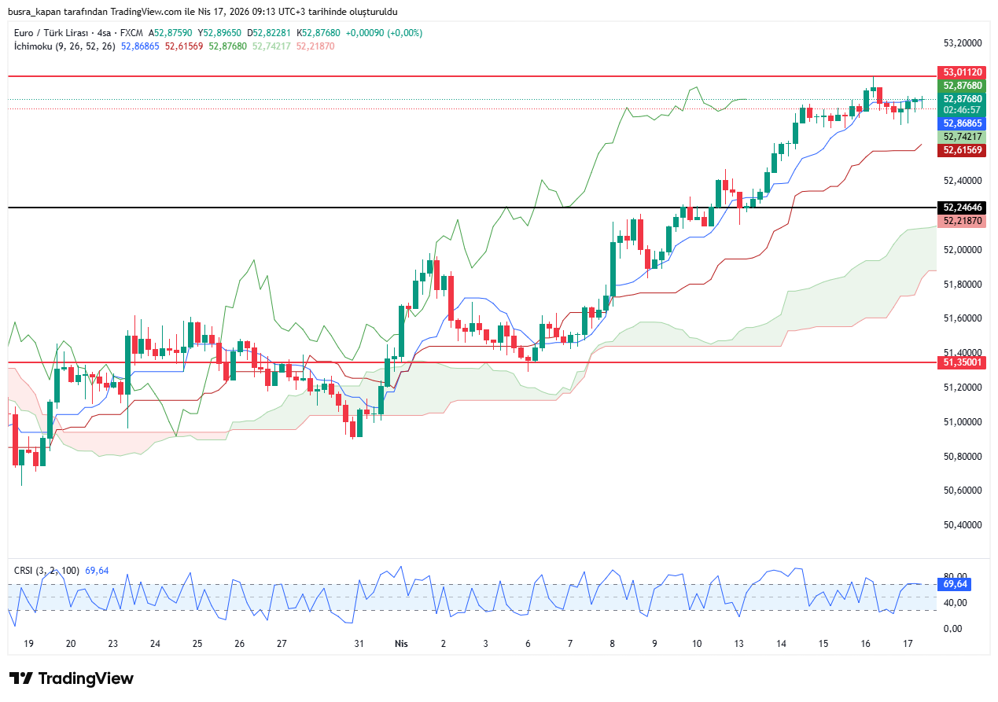Click the black 52,24646 price tag
The width and height of the screenshot is (998, 702).
pyautogui.click(x=963, y=208)
